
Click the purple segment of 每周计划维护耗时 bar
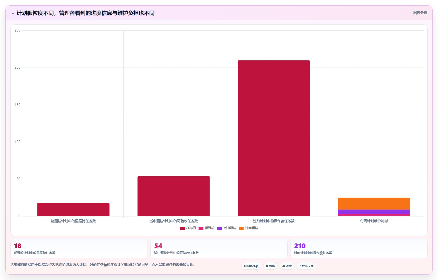(374, 212)
